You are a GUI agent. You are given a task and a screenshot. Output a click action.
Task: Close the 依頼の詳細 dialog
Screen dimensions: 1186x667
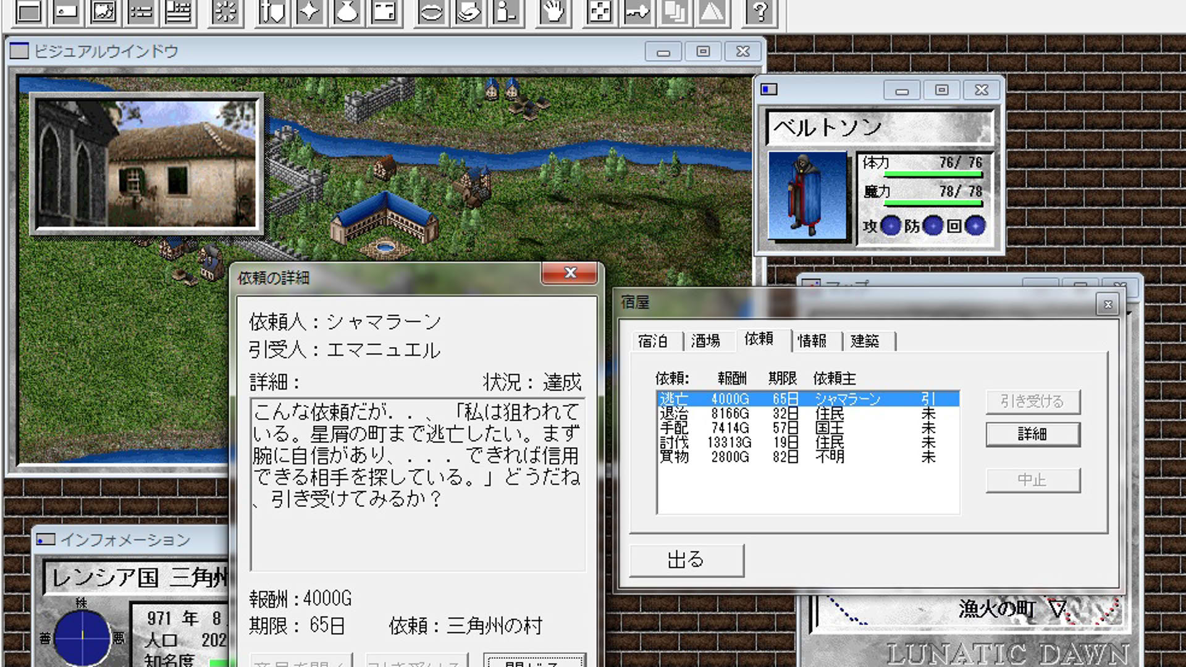(x=570, y=273)
